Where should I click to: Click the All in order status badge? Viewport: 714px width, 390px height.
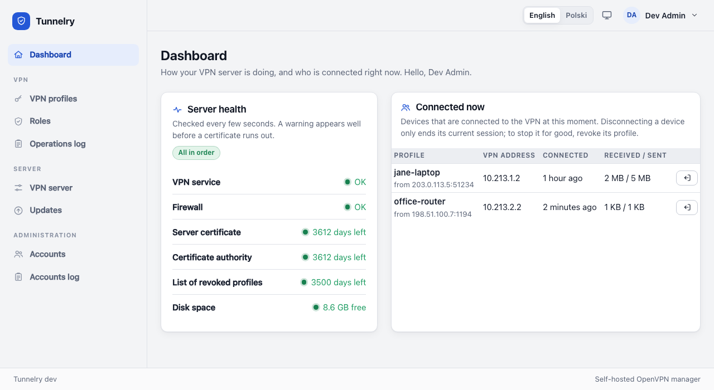pos(196,153)
